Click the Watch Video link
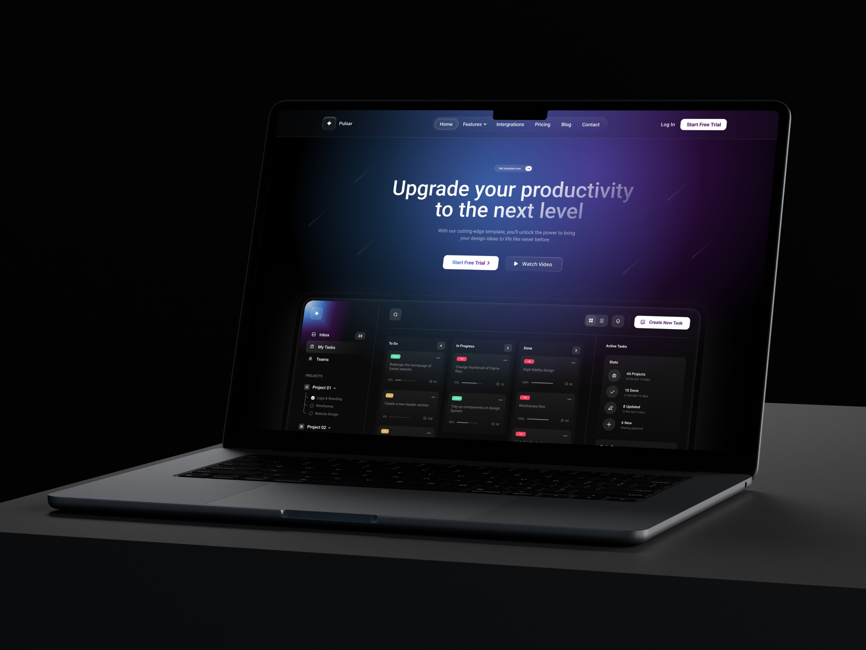 pos(535,264)
